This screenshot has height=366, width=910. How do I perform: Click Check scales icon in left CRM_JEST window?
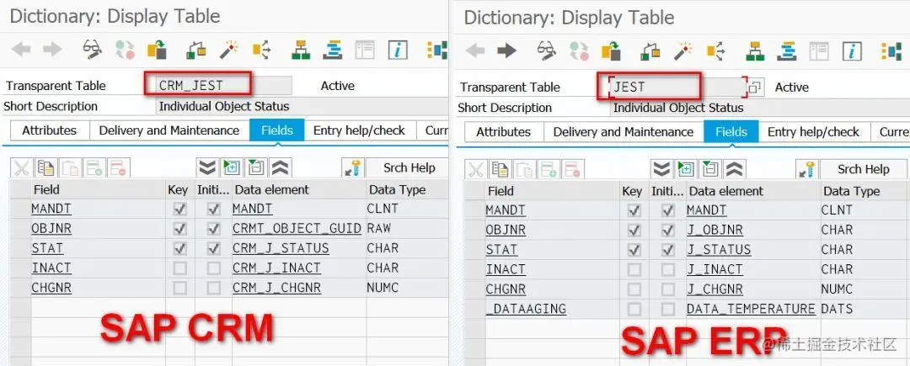pos(196,50)
